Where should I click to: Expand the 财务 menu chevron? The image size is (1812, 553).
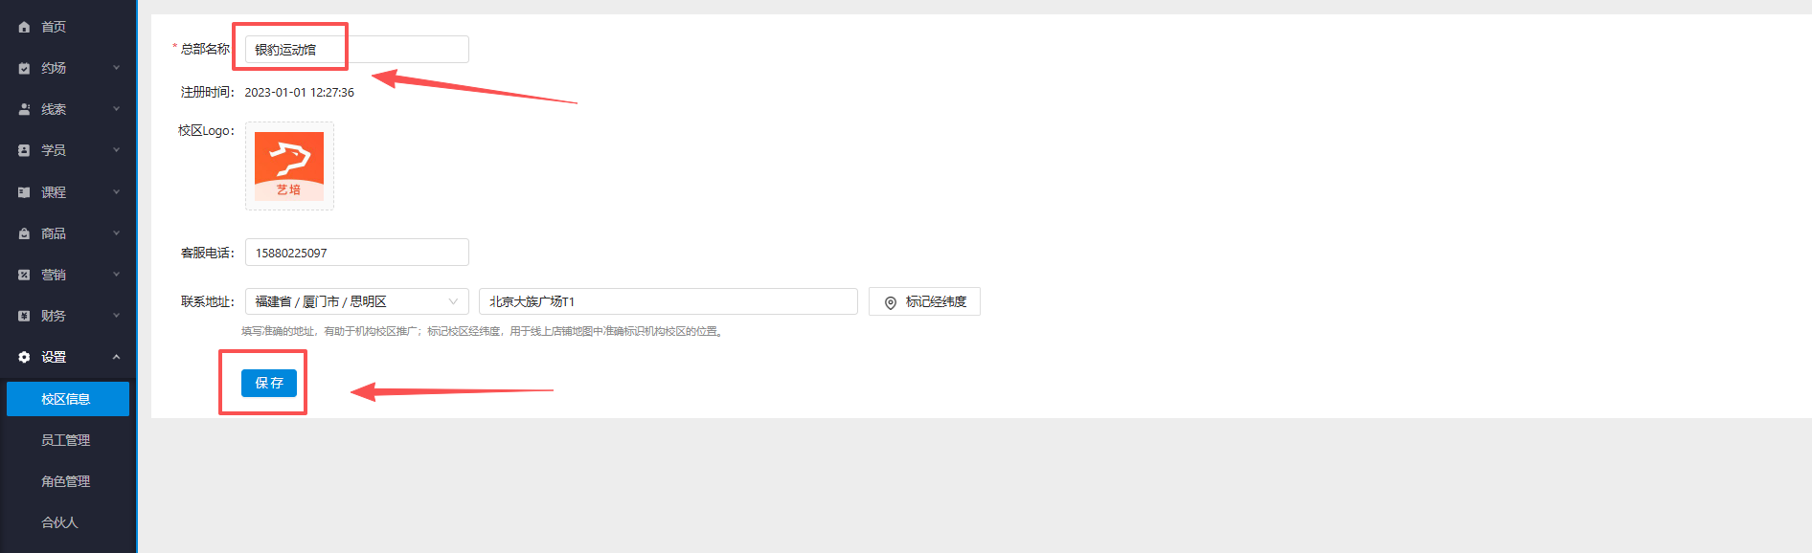coord(116,316)
